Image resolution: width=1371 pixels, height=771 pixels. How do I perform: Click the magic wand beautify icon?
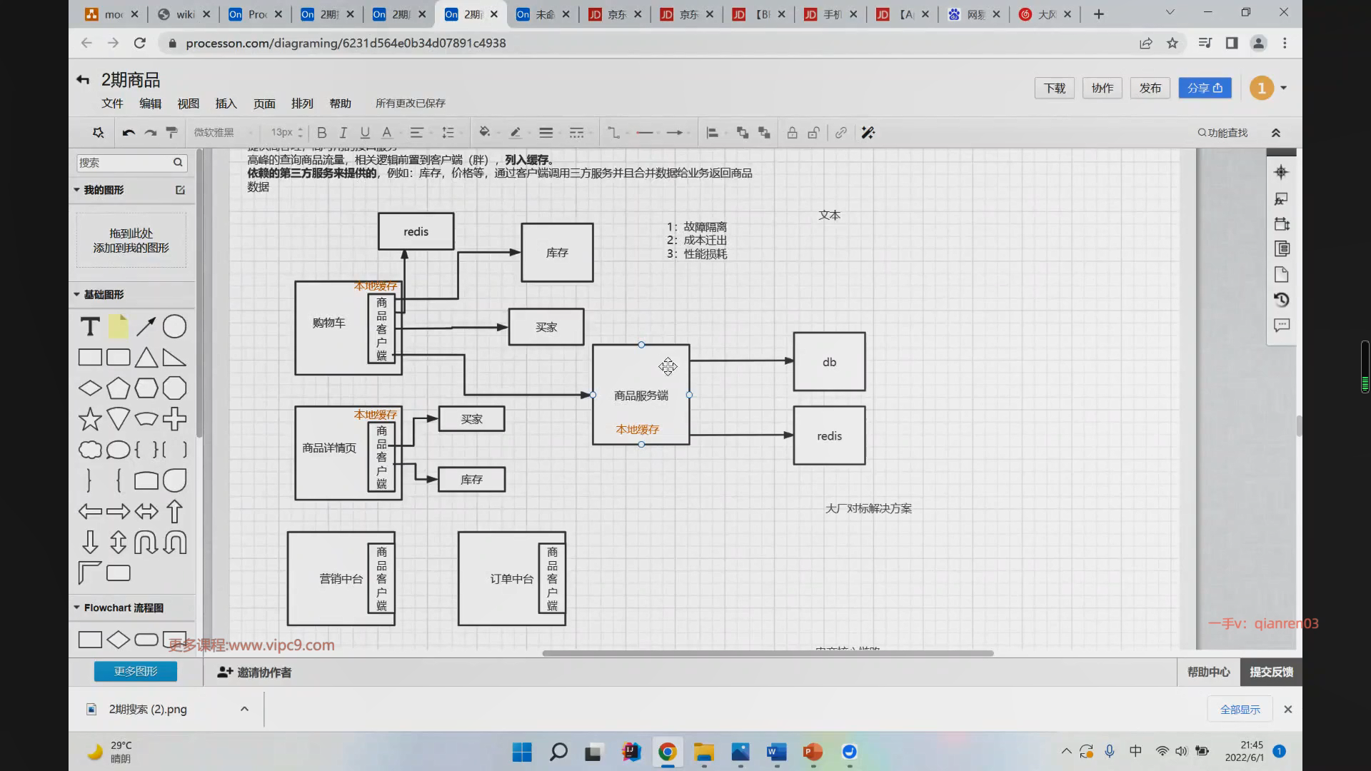point(868,133)
